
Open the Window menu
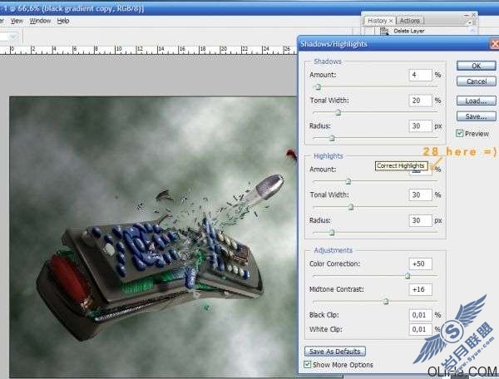pos(40,21)
